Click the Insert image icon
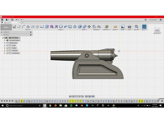Image resolution: width=164 pixels, height=123 pixels. pyautogui.click(x=123, y=27)
